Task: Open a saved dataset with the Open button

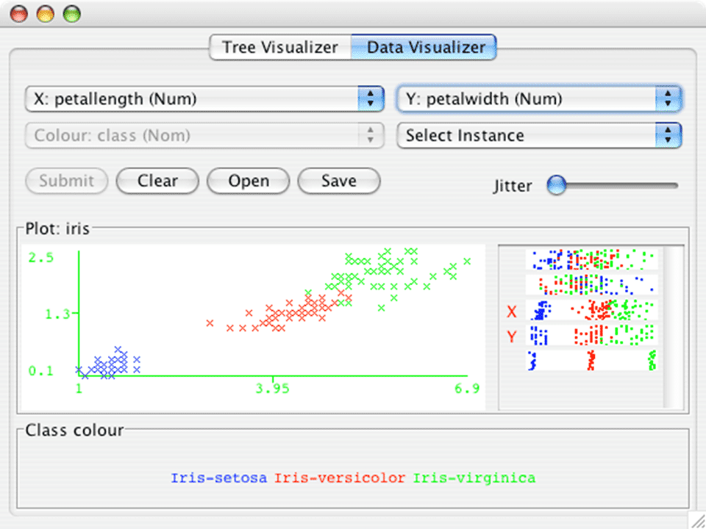Action: (x=248, y=181)
